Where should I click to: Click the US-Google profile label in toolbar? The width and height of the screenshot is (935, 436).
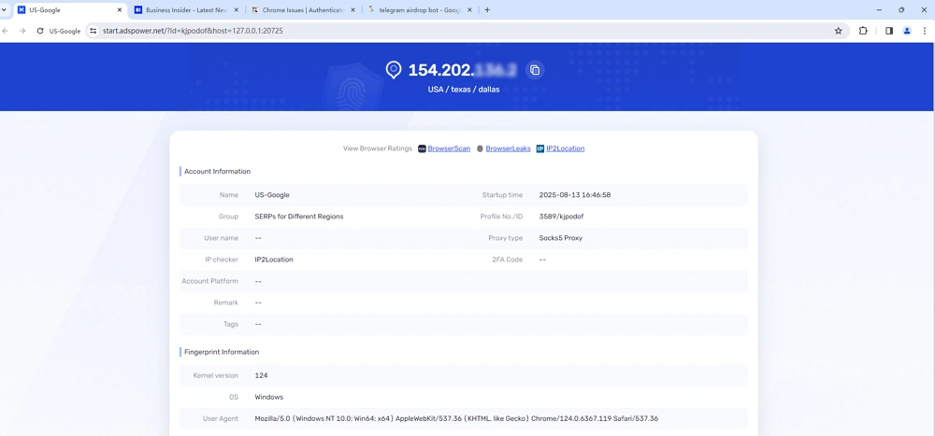click(65, 31)
